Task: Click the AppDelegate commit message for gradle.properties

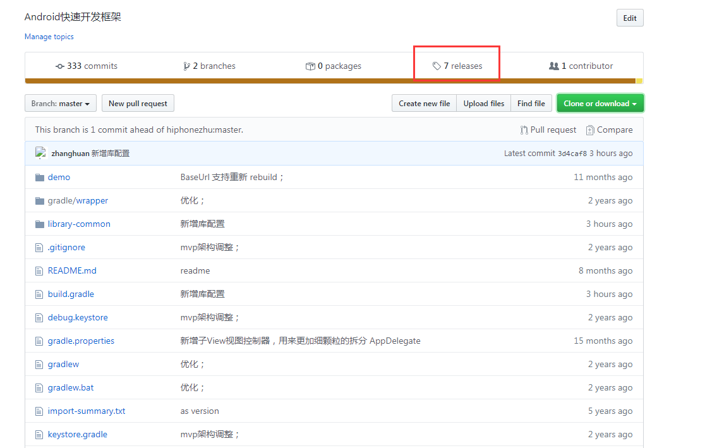Action: coord(300,341)
